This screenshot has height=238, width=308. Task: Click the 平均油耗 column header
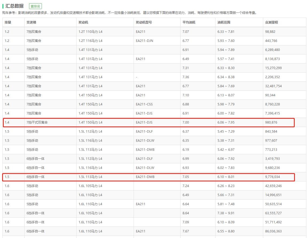189,22
